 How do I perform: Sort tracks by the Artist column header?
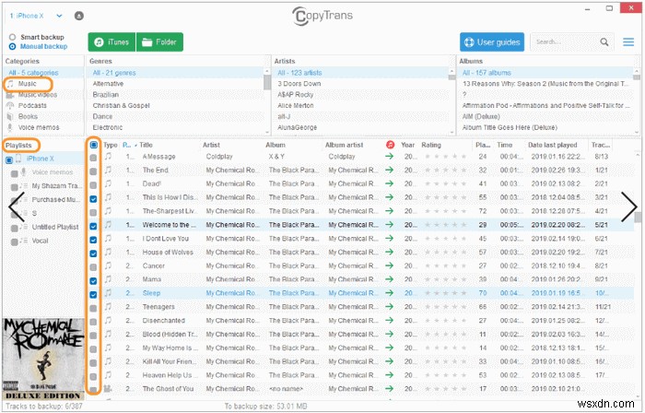(211, 145)
